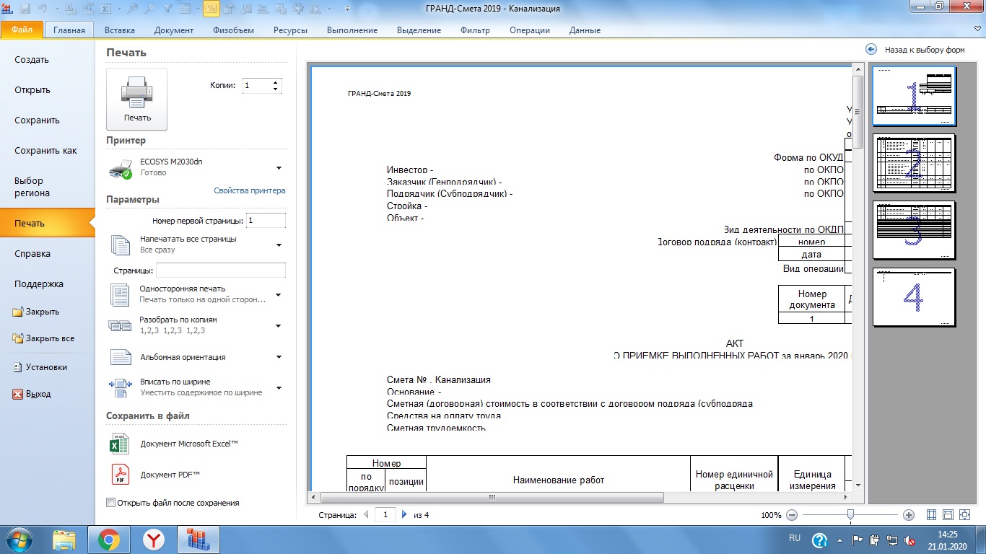
Task: Increase Копии count with up arrow
Action: [276, 82]
